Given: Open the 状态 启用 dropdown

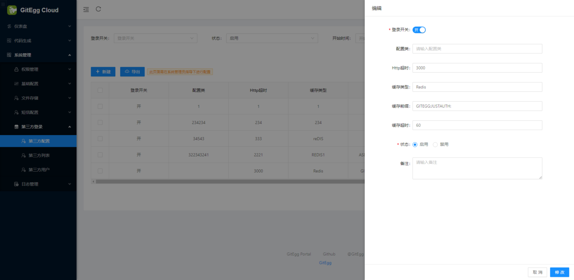Looking at the screenshot, I should 272,38.
